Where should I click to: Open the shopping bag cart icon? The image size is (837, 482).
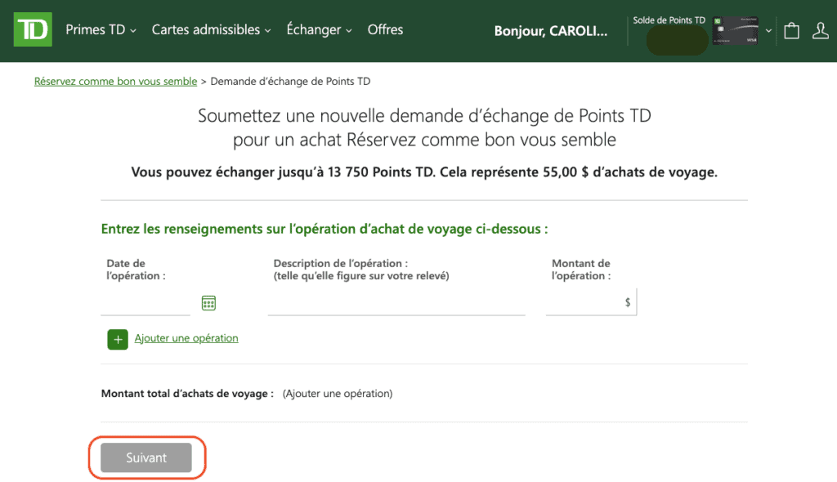point(791,29)
